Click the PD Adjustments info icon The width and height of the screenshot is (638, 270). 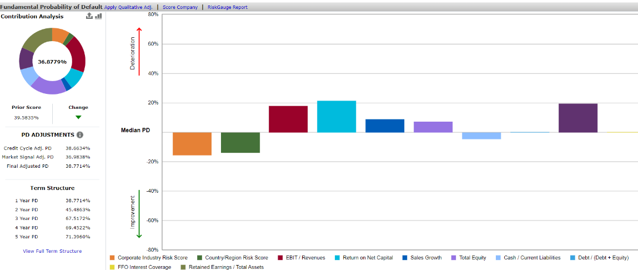coord(80,134)
